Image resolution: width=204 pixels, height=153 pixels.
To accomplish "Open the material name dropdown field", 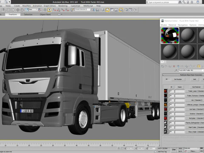I will pos(191,70).
